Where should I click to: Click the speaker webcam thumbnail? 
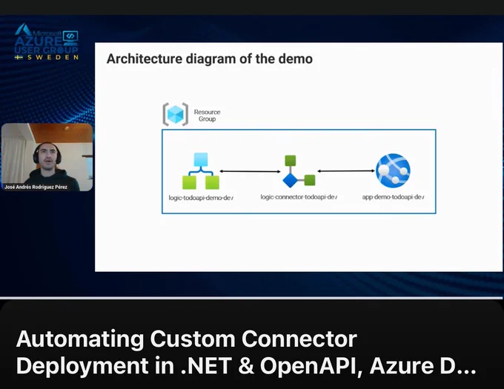click(x=47, y=157)
